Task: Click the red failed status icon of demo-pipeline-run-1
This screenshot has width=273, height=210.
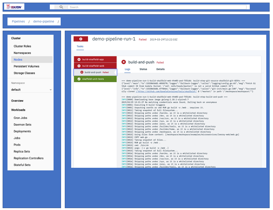Action: tap(81, 39)
